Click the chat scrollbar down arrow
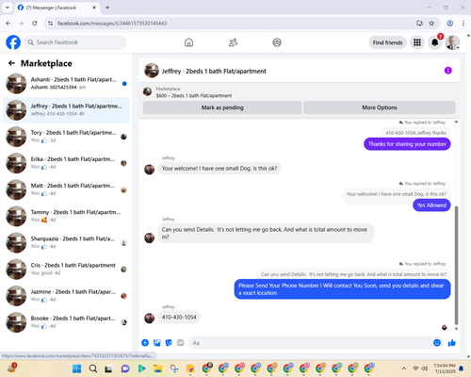 pyautogui.click(x=456, y=329)
